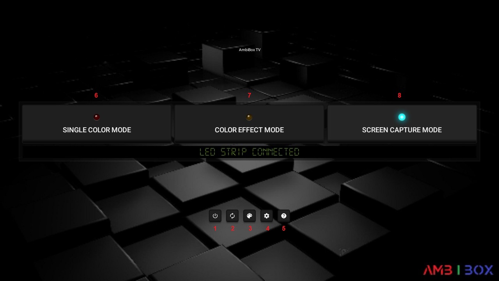Viewport: 499px width, 281px height.
Task: Select the Single Color Mode label
Action: pos(97,130)
